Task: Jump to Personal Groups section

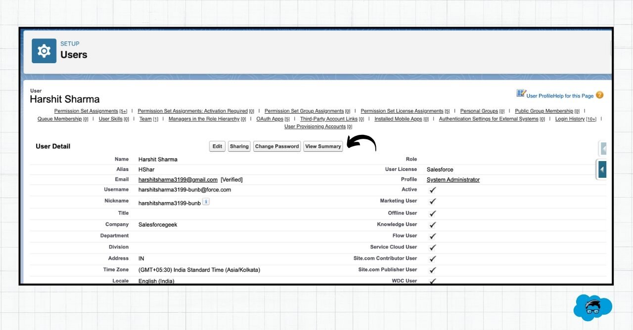Action: tap(482, 111)
